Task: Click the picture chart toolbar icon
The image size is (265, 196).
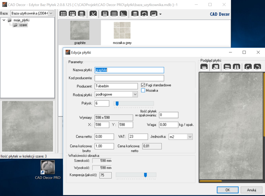Action: (154, 14)
